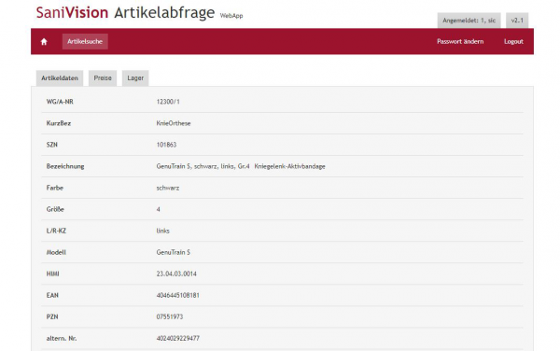Switch to the Preise tab
The width and height of the screenshot is (560, 351).
(103, 77)
